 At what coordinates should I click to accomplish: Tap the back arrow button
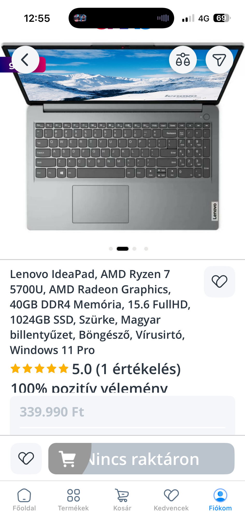click(25, 60)
